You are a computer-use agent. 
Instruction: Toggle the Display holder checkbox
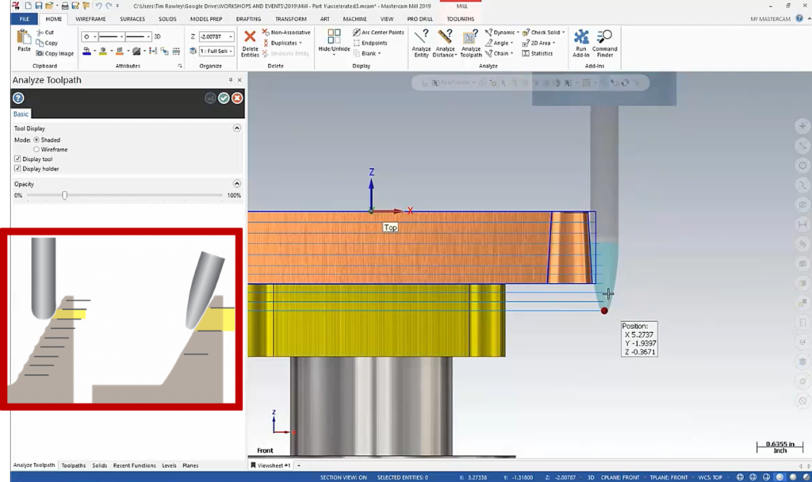click(x=18, y=169)
